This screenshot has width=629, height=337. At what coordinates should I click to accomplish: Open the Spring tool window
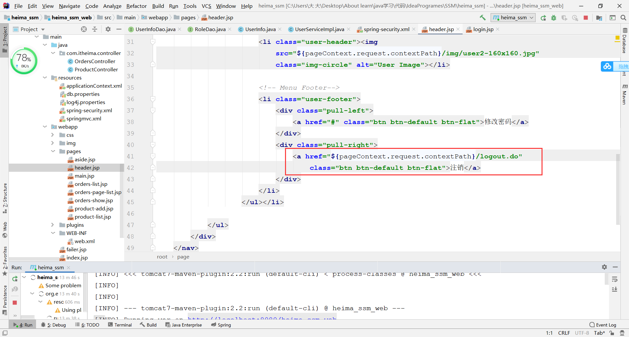coord(221,325)
